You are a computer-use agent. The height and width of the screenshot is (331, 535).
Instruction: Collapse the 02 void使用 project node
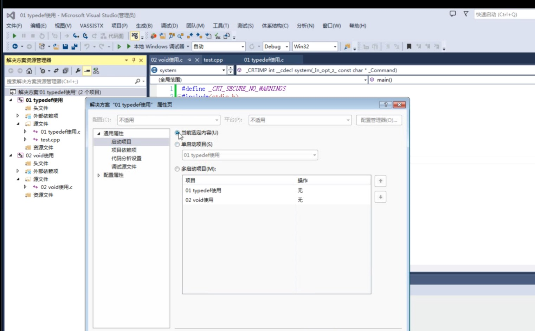point(11,155)
